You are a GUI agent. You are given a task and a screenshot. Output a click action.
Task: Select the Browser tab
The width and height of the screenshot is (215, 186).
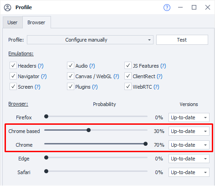pyautogui.click(x=36, y=22)
